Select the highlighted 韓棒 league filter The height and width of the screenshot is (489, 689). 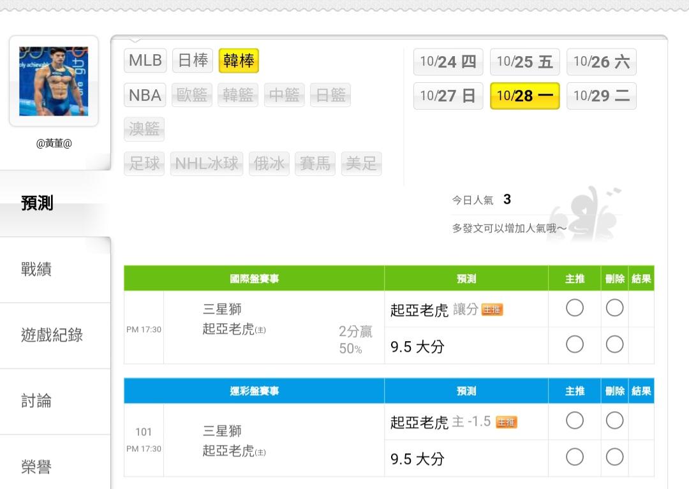coord(239,61)
